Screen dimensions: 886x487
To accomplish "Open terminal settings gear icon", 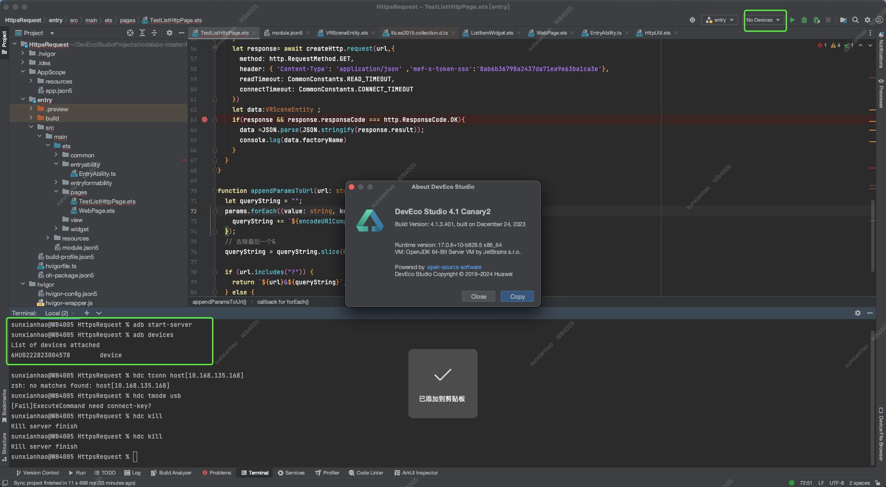I will 858,313.
